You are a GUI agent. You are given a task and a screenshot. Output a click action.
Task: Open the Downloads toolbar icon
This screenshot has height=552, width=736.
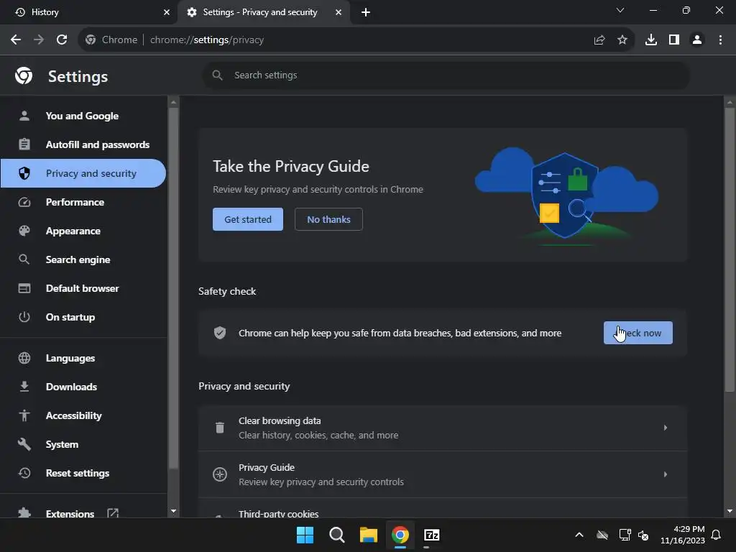coord(651,40)
